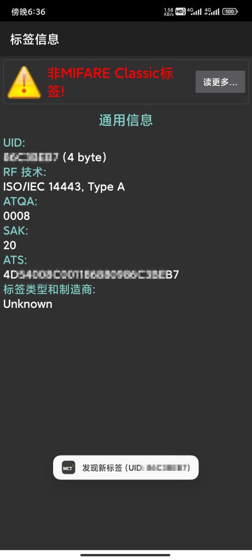Open the 读更多... button
Viewport: 252px width, 560px height.
[220, 82]
